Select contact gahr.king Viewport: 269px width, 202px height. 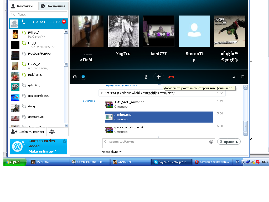point(36,87)
